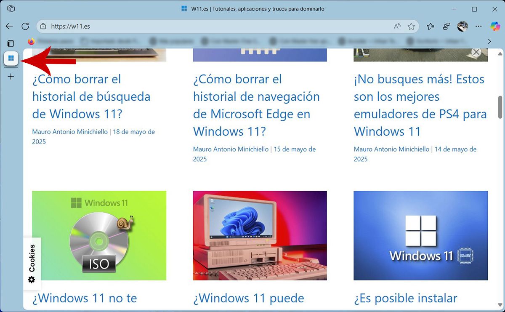Open the Favorites list icon
The width and height of the screenshot is (505, 312).
point(431,26)
